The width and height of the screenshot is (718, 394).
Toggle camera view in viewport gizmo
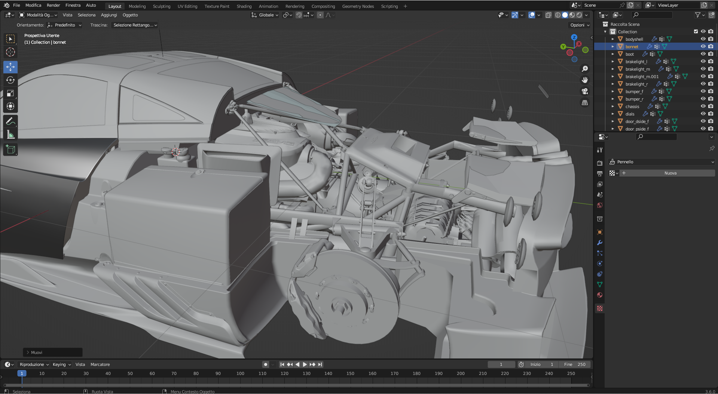(584, 91)
